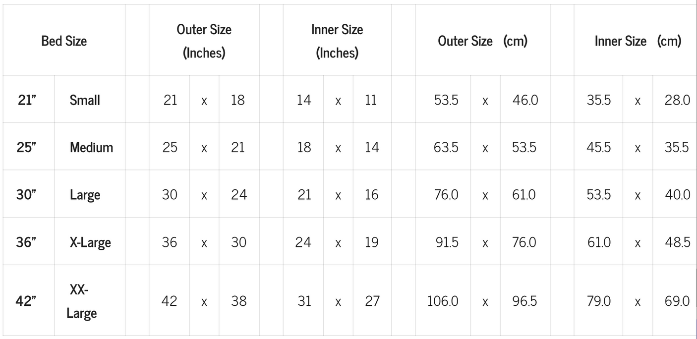
Task: Click the "Bed Size" column header
Action: (x=64, y=41)
